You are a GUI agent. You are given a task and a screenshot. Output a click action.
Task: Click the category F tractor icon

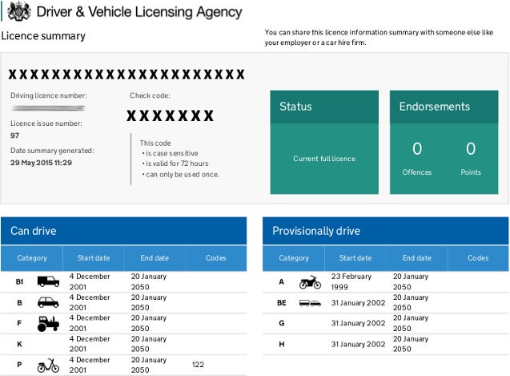point(48,323)
